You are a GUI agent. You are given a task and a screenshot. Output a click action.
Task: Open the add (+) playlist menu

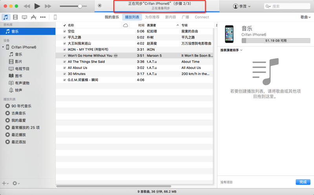click(5, 183)
